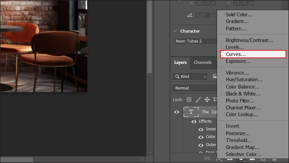Lock layer position move icon
This screenshot has width=289, height=163.
[x=207, y=100]
